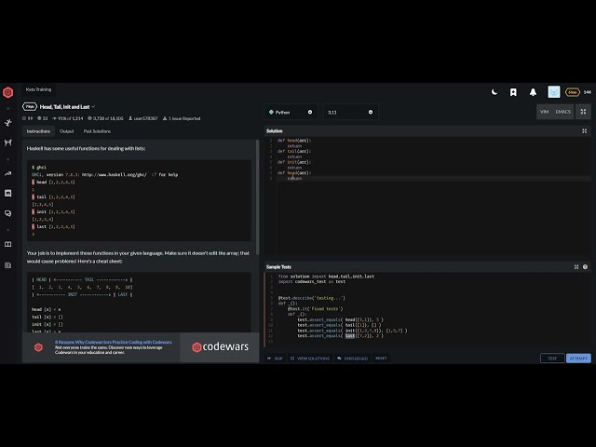
Task: Switch to the Instructions tab
Action: tap(38, 131)
